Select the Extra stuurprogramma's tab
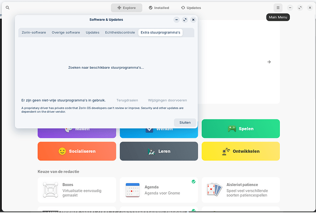The width and height of the screenshot is (316, 213). [160, 33]
